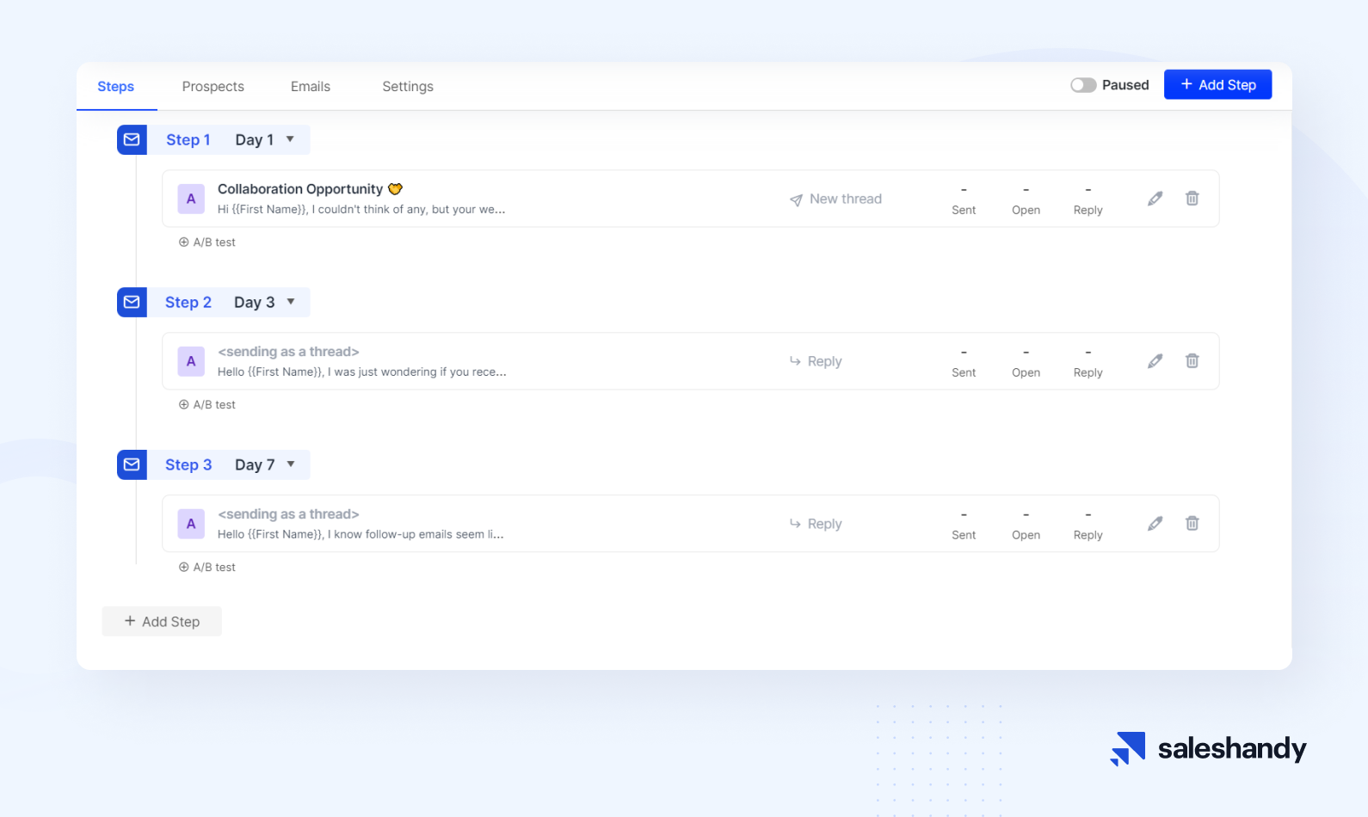Switch to the Prospects tab

coord(213,87)
